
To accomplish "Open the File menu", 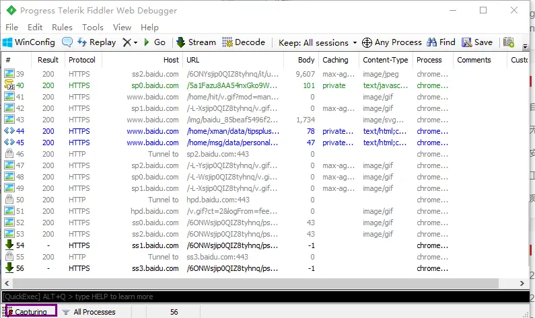I will click(11, 28).
